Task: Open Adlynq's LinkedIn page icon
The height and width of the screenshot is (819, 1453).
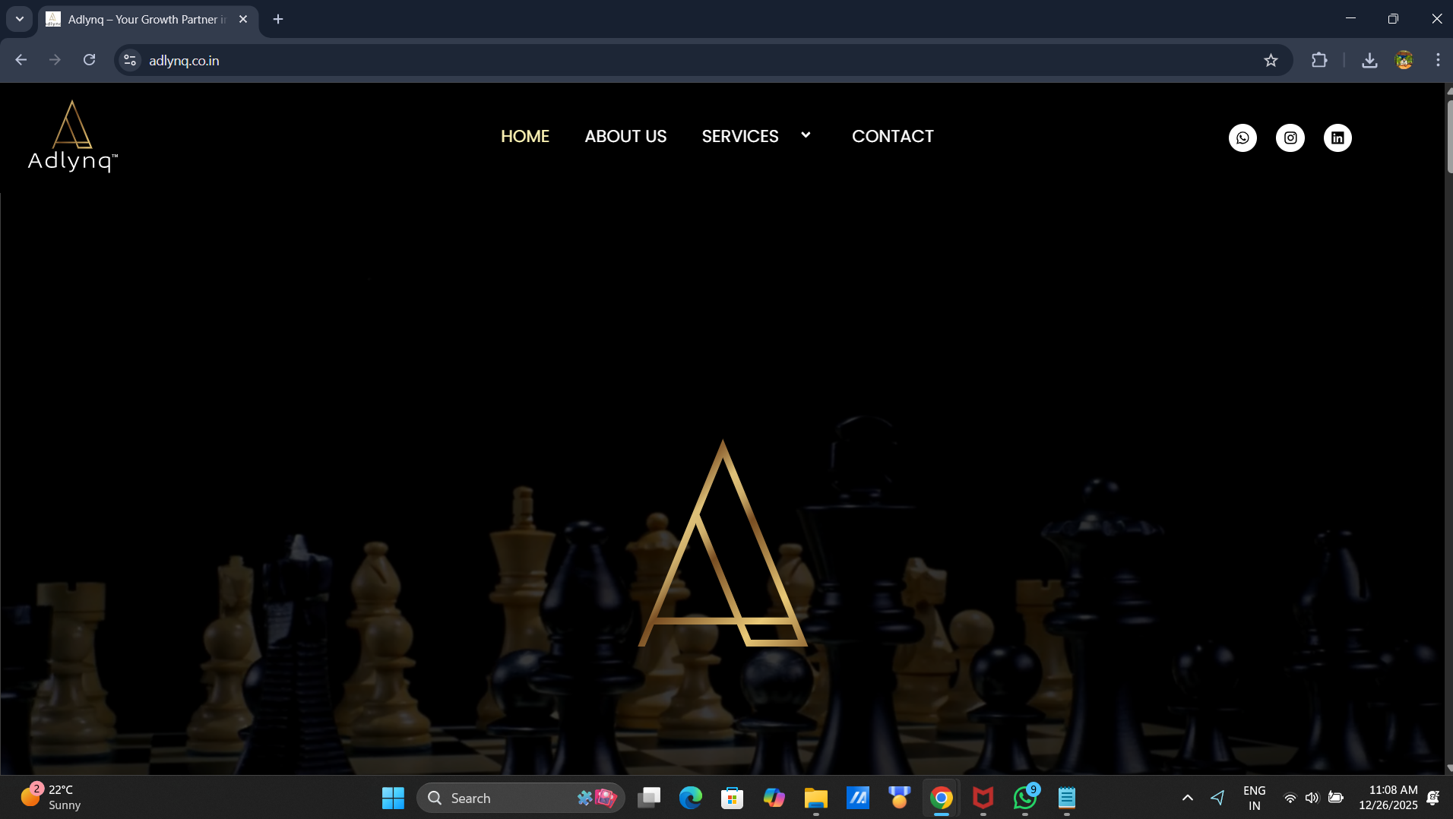Action: (1337, 138)
